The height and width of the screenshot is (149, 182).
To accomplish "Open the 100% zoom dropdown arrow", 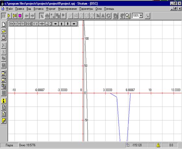I will 141,16.
